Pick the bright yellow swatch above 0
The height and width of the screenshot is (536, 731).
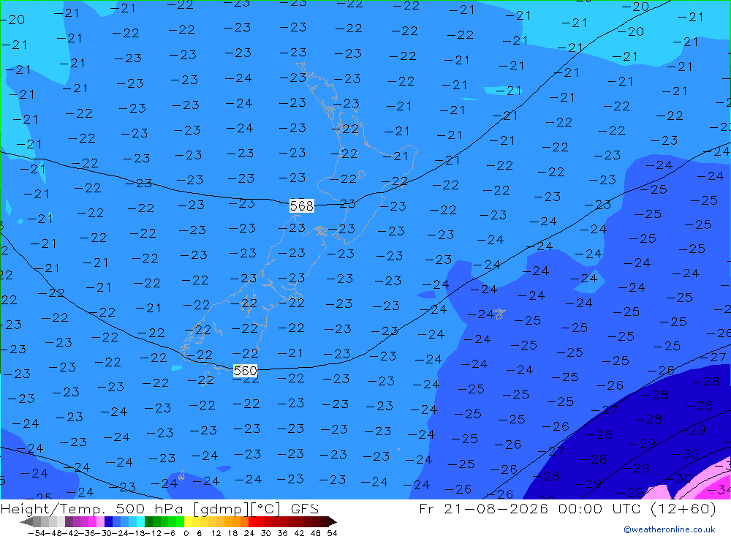[188, 522]
